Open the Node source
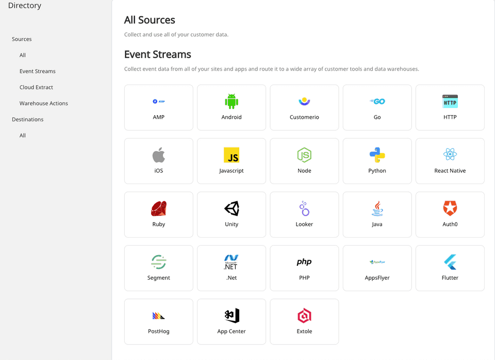The image size is (495, 360). [x=304, y=161]
